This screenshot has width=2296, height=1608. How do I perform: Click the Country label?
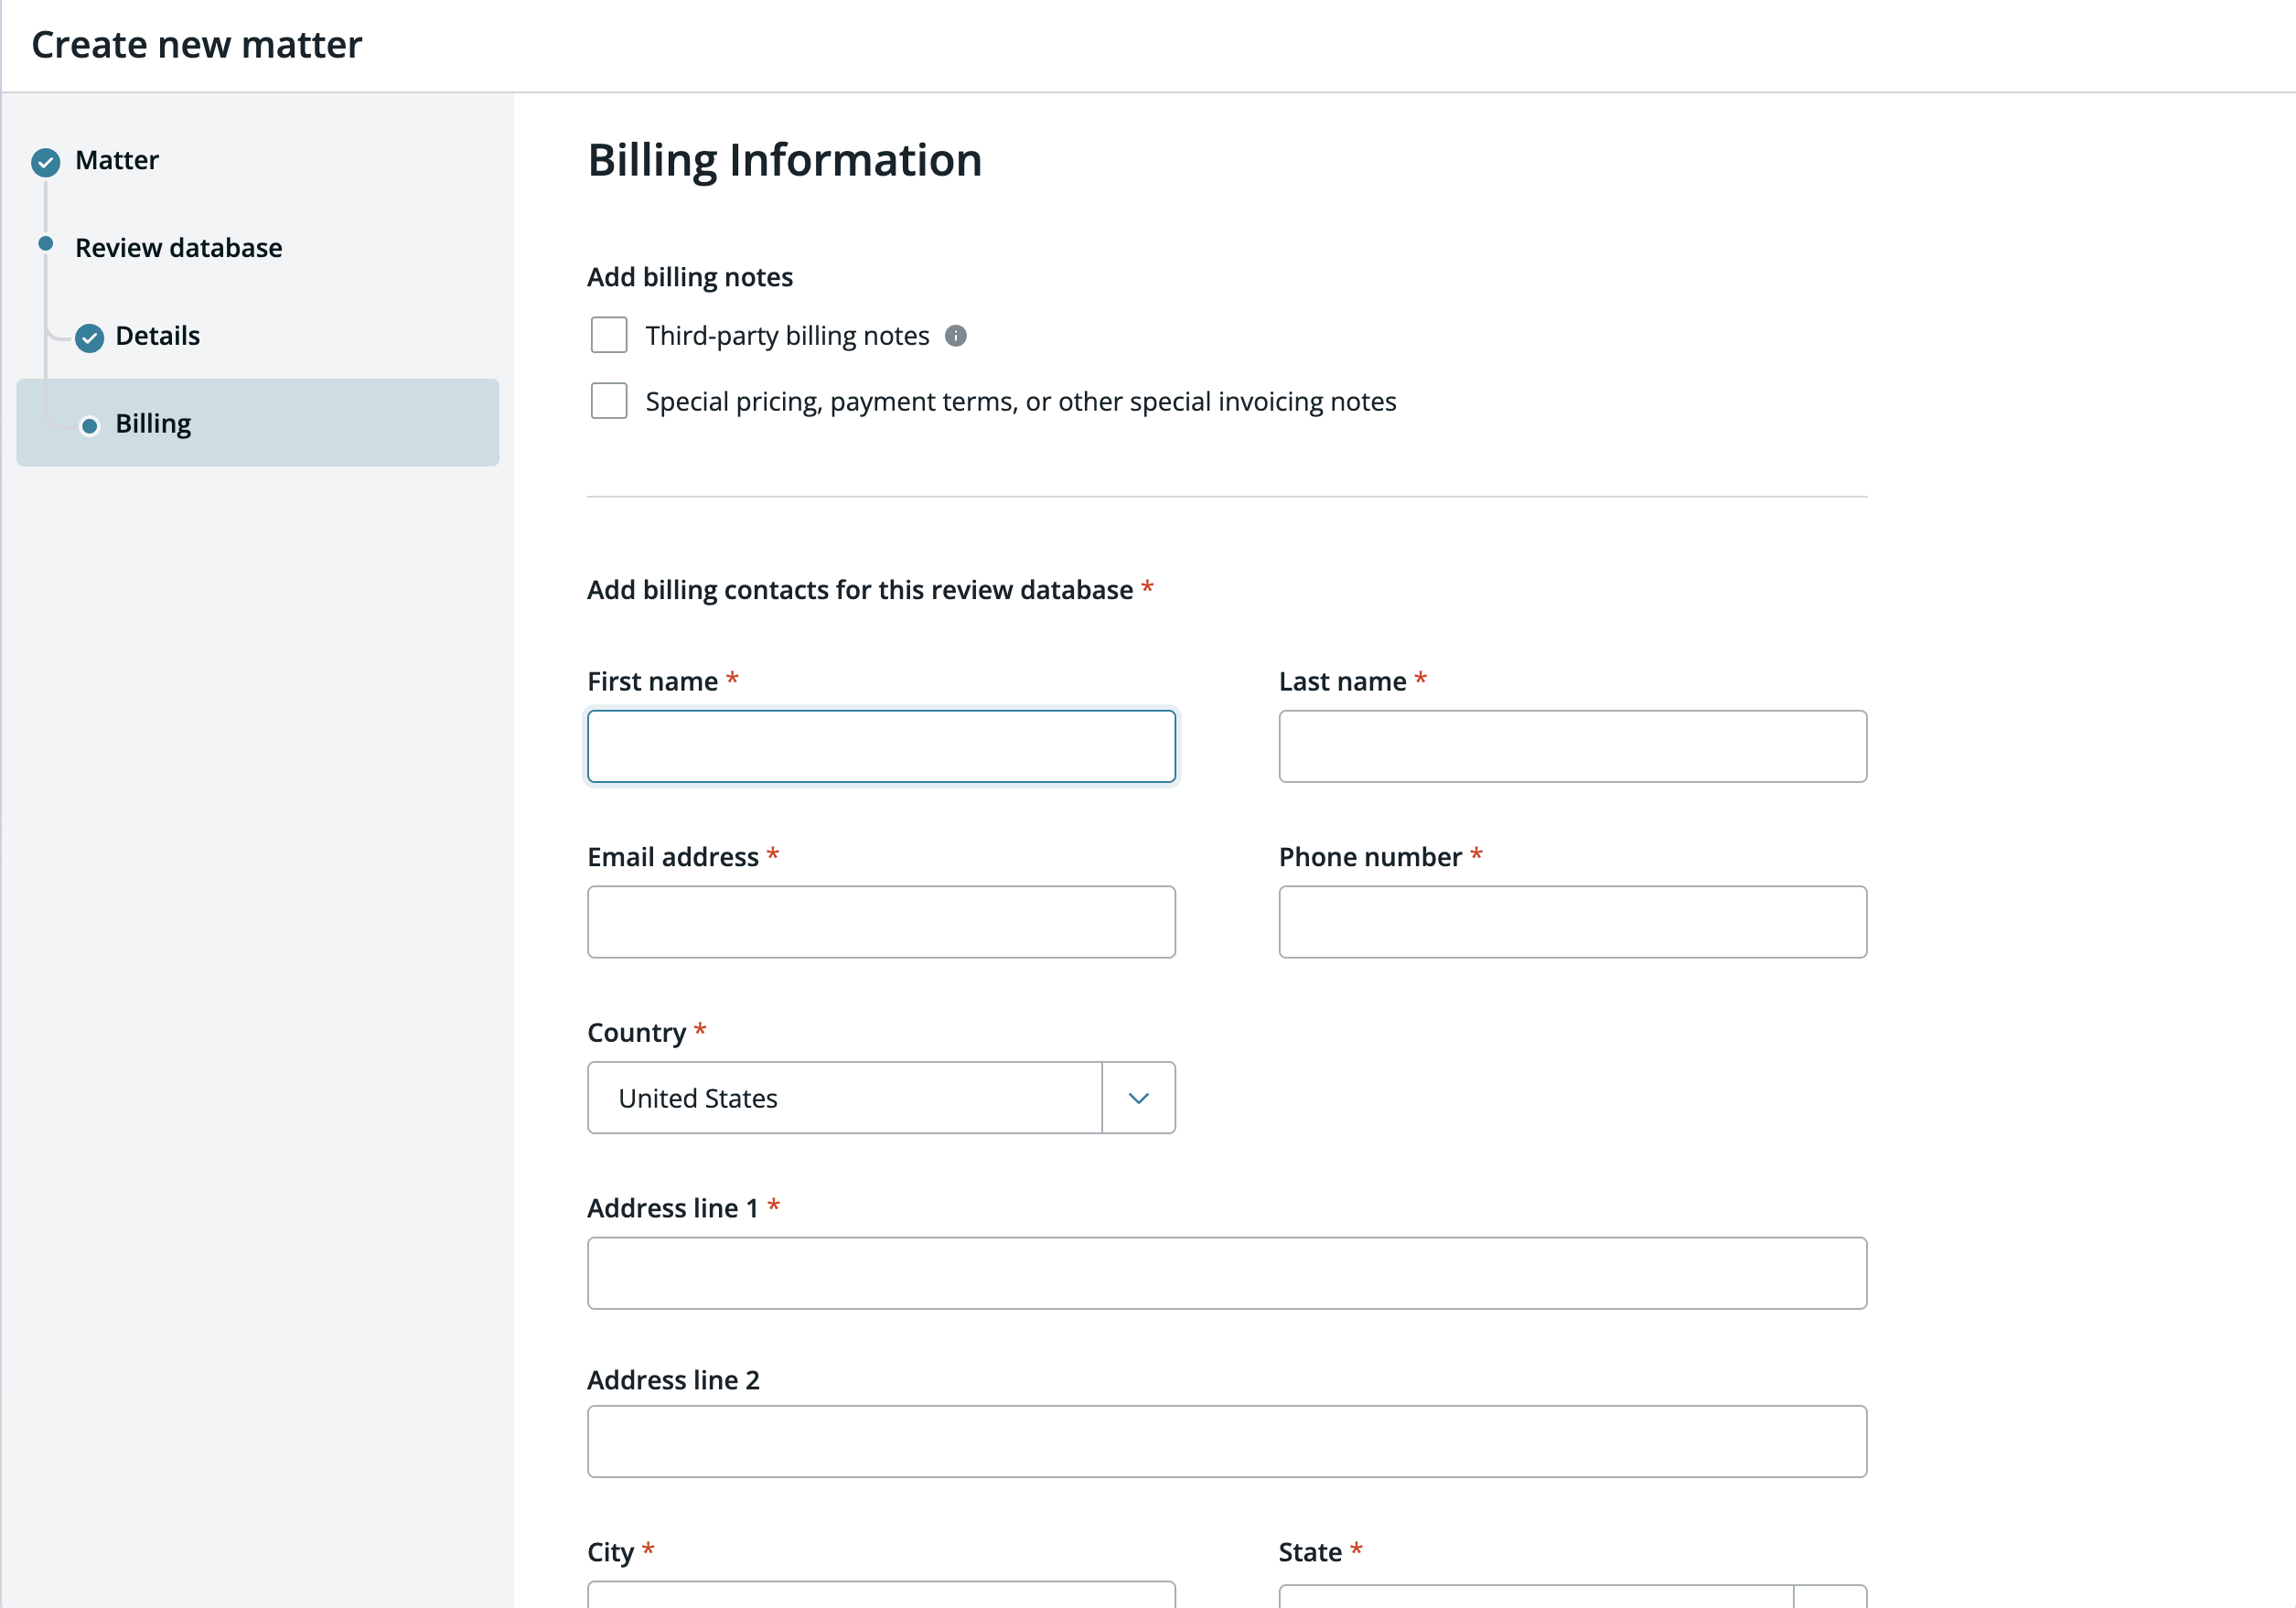point(636,1033)
